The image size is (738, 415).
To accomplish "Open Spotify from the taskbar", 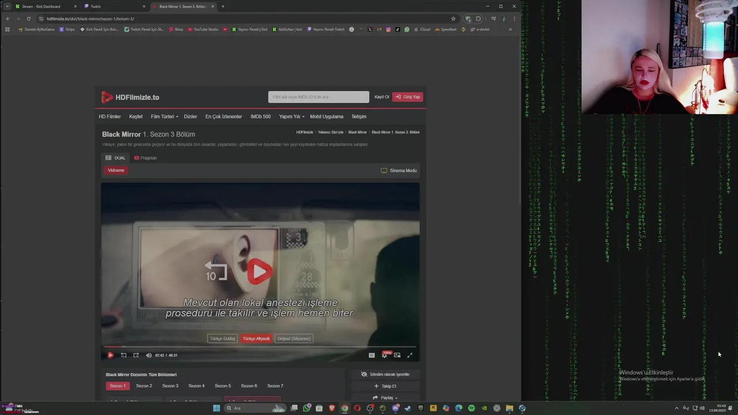I will [x=472, y=408].
